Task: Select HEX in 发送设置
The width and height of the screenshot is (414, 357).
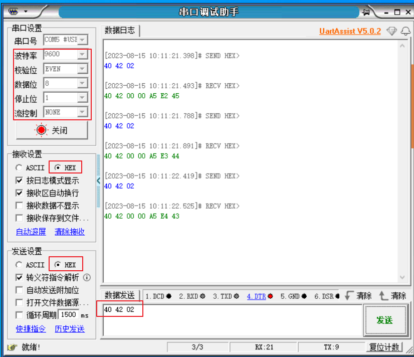Action: [65, 265]
